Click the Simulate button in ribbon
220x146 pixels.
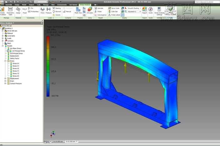90,11
